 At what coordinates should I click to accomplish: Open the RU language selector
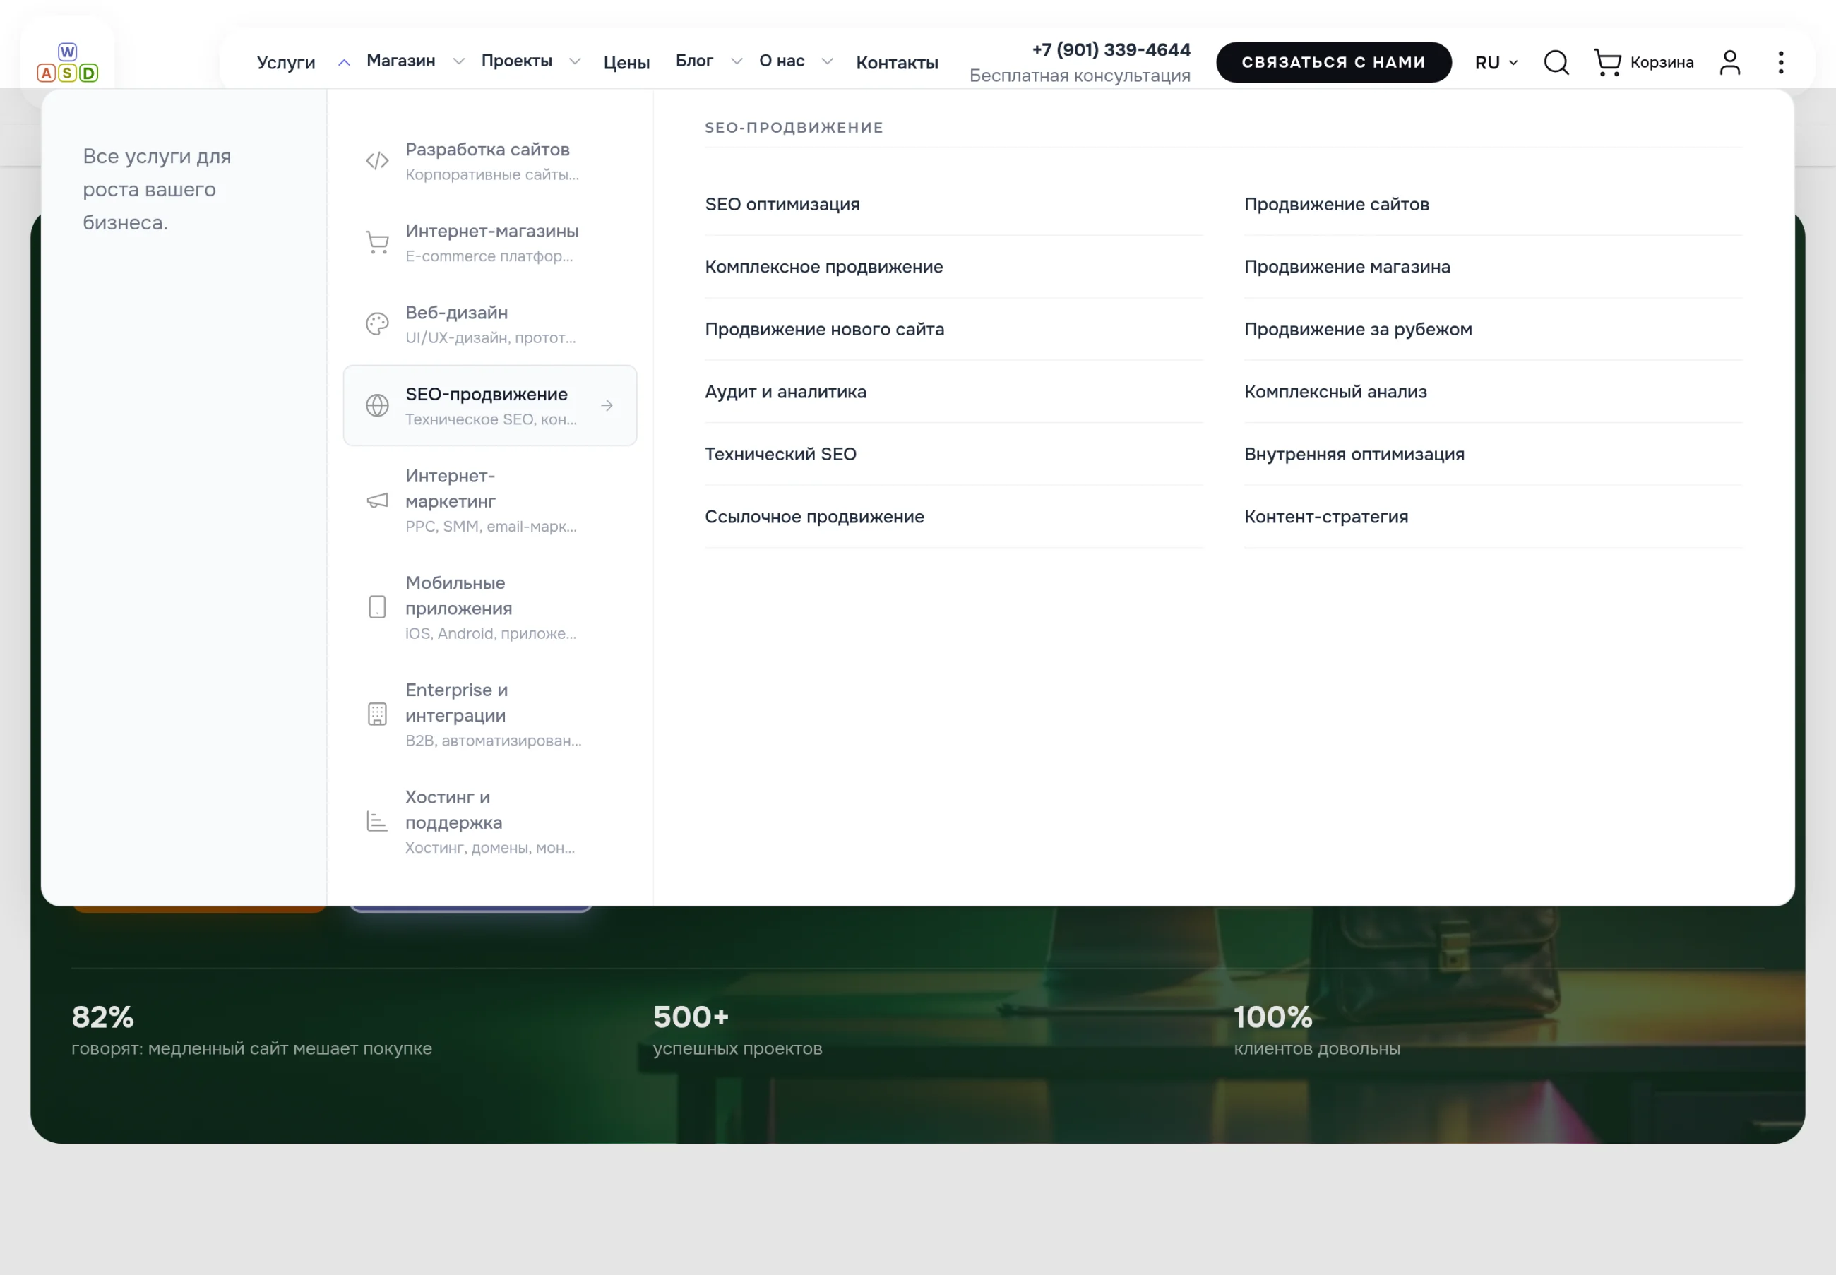(x=1496, y=62)
